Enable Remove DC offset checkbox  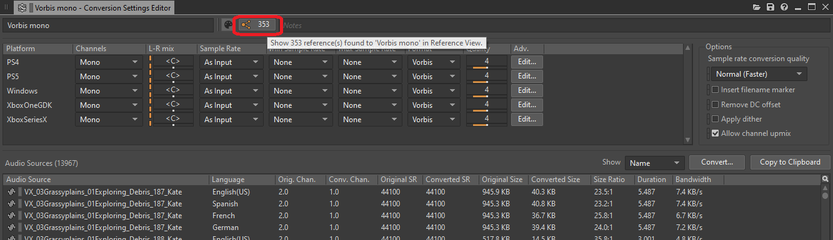[x=716, y=104]
